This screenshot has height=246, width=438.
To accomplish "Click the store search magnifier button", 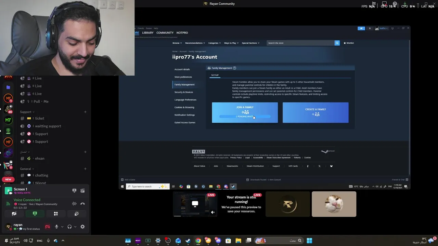I will click(x=337, y=43).
